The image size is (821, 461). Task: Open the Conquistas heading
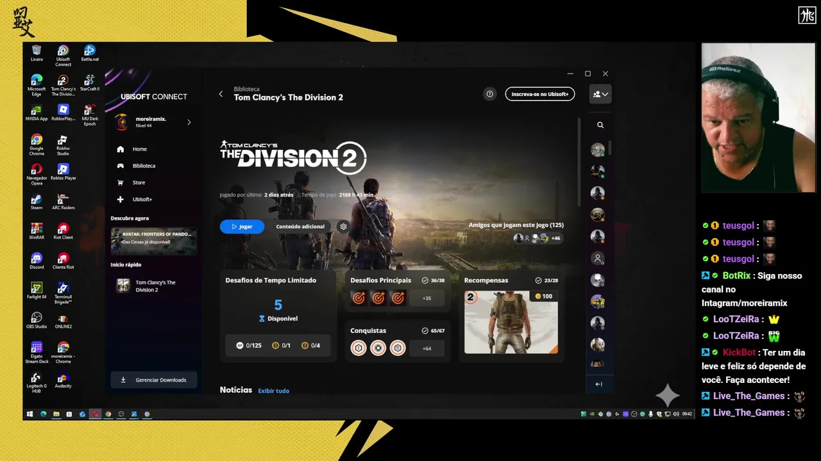(x=368, y=331)
